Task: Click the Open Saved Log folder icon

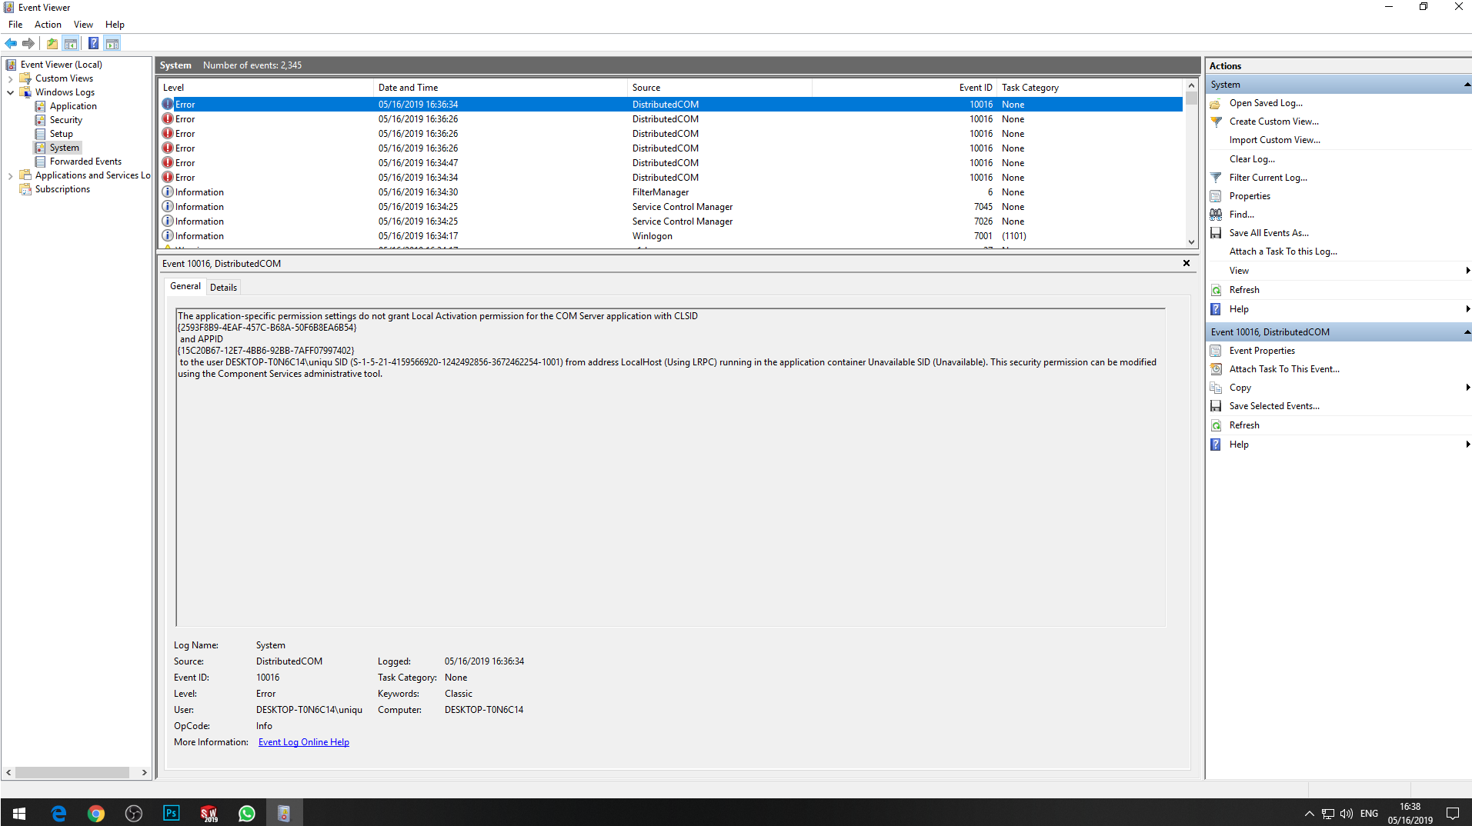Action: coord(1216,103)
